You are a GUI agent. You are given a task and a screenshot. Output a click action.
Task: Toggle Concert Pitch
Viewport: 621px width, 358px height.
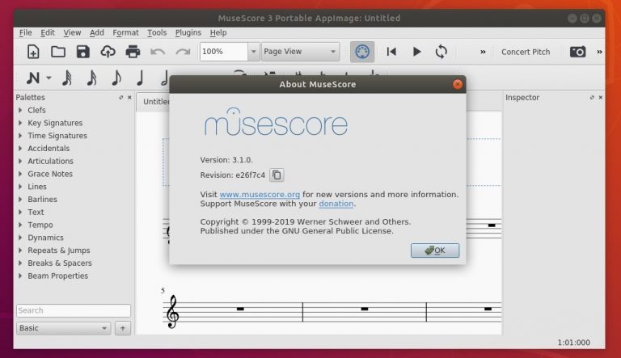[x=526, y=52]
